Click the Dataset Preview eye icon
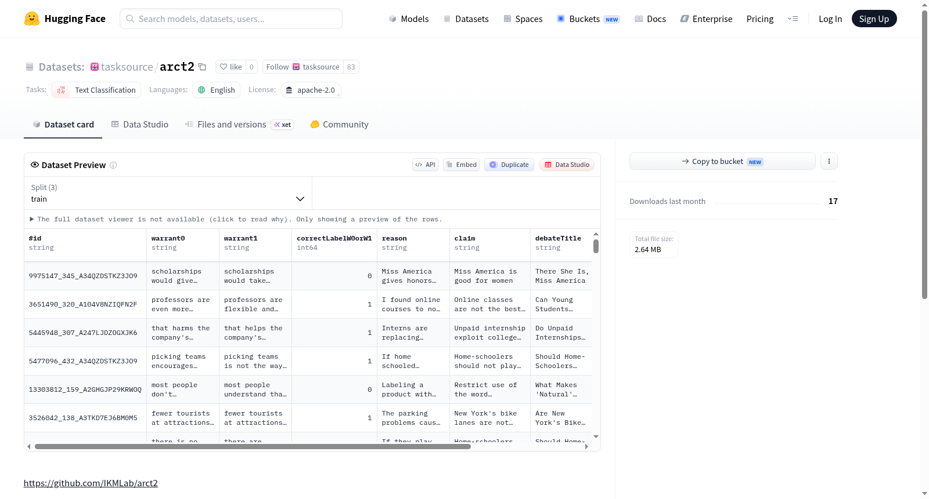929x499 pixels. click(35, 165)
